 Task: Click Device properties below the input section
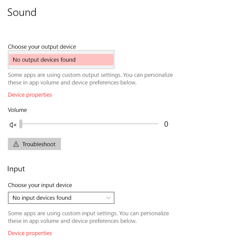[30, 233]
